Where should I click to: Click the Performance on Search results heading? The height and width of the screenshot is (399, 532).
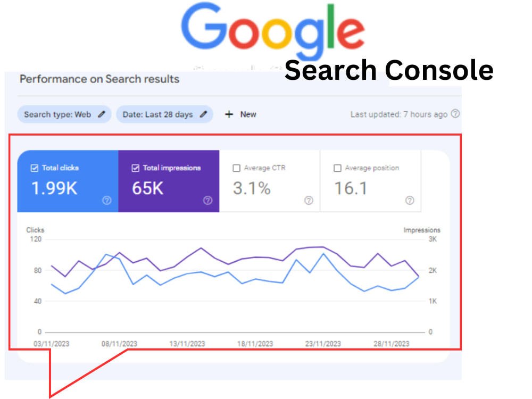click(x=99, y=79)
